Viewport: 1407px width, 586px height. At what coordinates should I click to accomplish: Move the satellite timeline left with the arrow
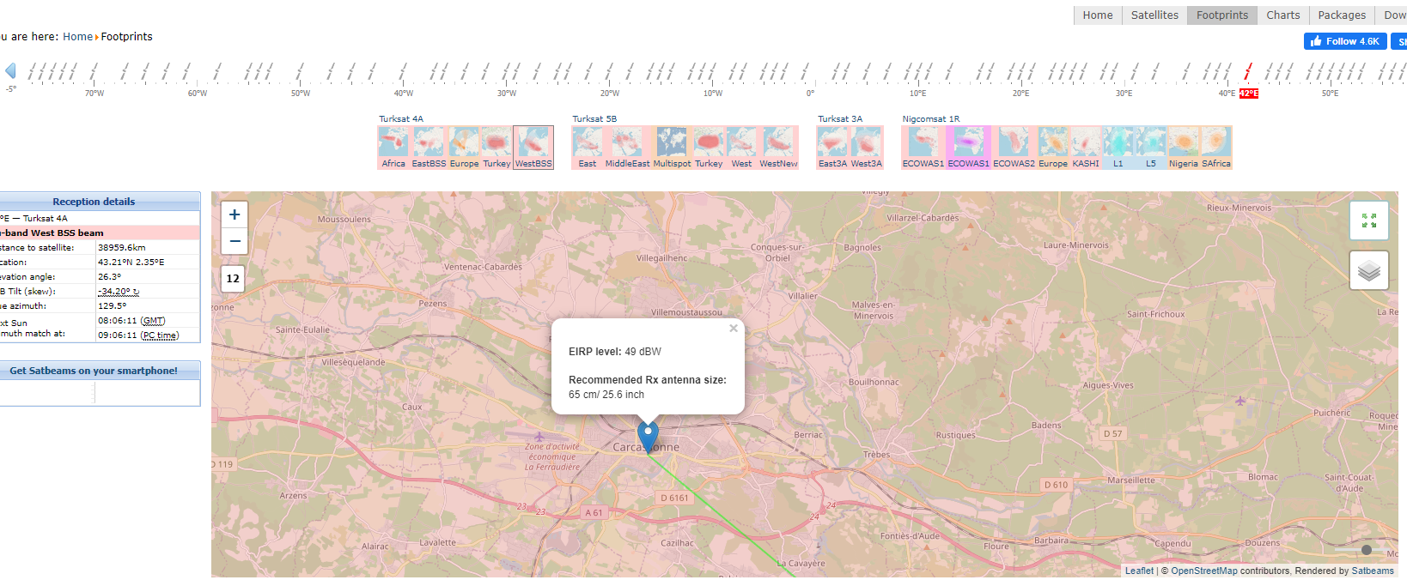click(10, 70)
